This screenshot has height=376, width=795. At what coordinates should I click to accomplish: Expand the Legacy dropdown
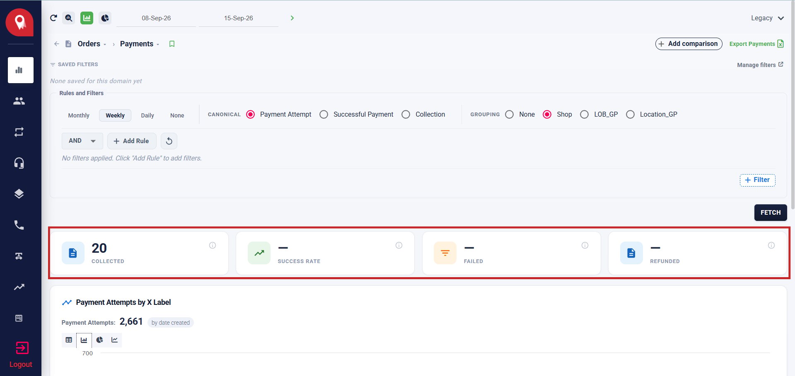[x=767, y=18]
